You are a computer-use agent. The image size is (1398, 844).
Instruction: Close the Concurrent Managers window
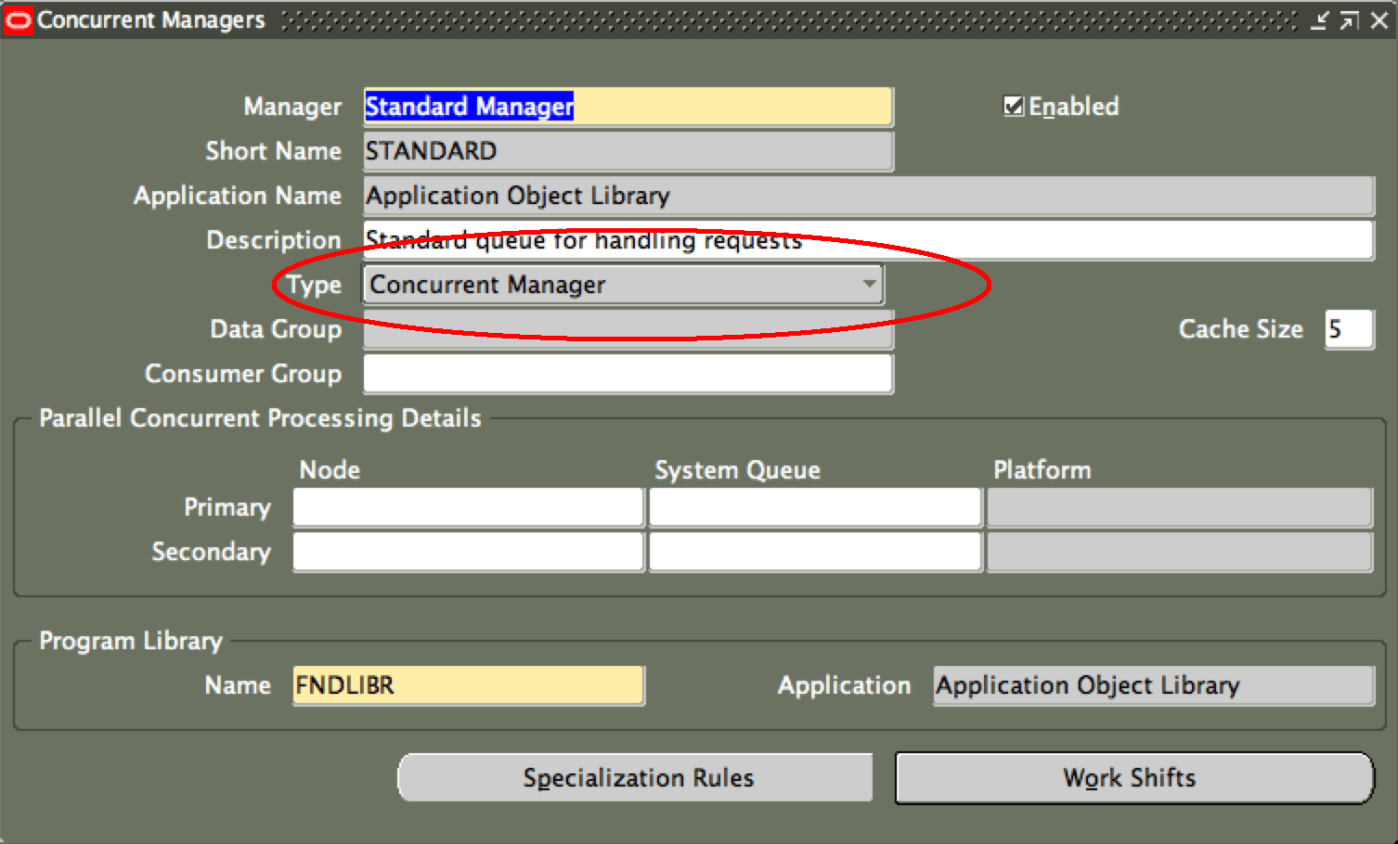[1379, 20]
